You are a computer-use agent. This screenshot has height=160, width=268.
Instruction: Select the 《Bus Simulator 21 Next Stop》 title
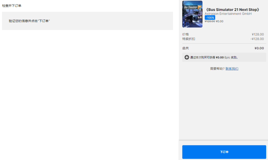233,10
